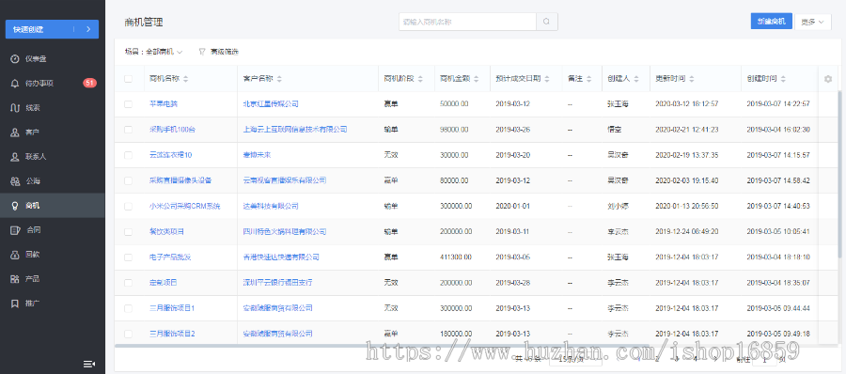The height and width of the screenshot is (374, 846).
Task: Check the box for 云波连衣裙10 row
Action: 128,155
